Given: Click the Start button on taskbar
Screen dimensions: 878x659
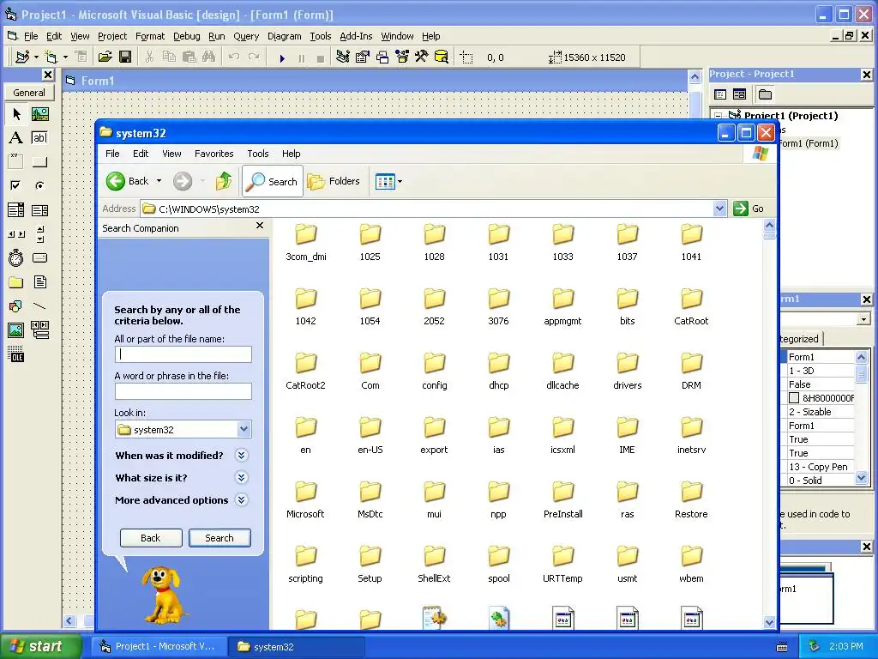Looking at the screenshot, I should coord(40,646).
